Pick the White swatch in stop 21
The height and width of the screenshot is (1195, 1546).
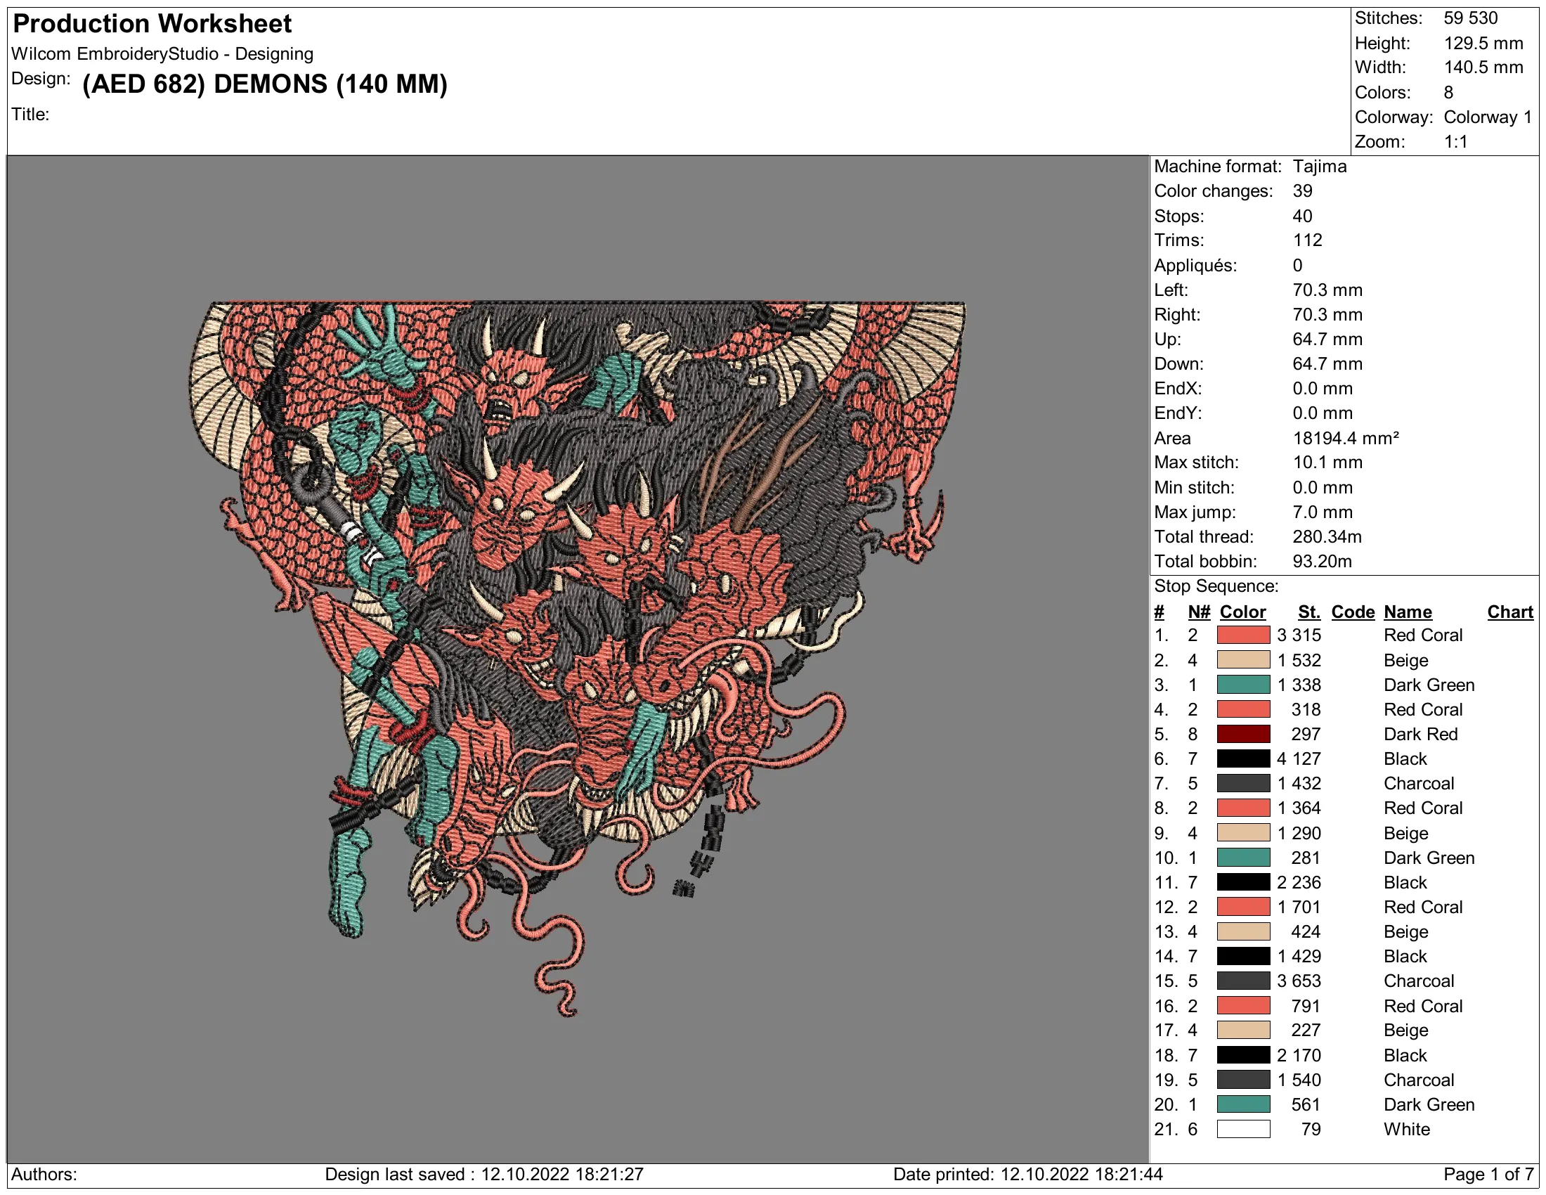click(x=1243, y=1129)
